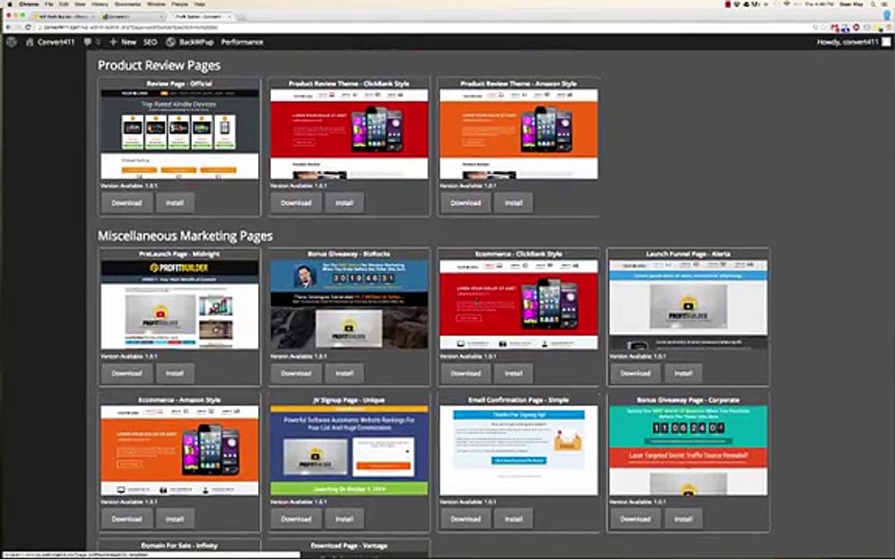Click the browser address bar URL

(131, 27)
